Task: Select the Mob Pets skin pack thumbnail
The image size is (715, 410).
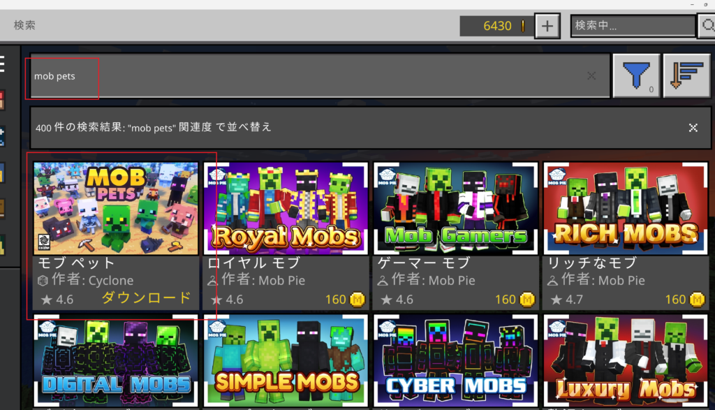Action: [116, 207]
